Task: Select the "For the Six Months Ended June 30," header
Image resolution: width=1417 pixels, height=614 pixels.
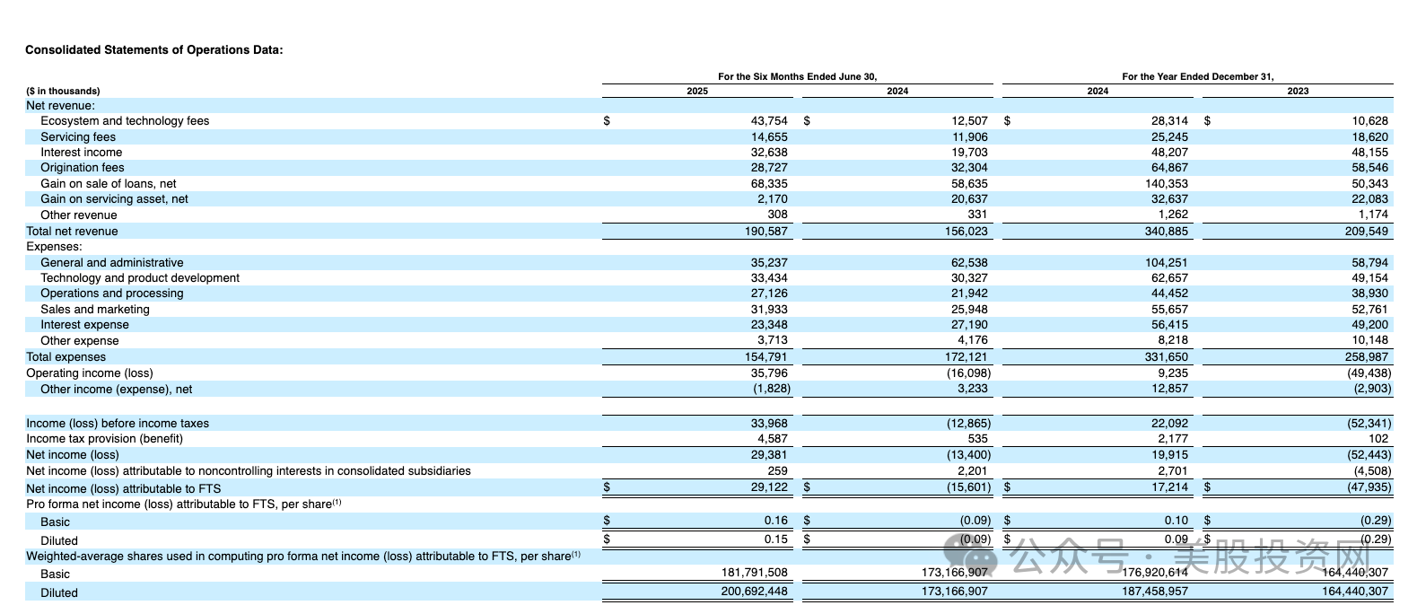Action: tap(797, 76)
